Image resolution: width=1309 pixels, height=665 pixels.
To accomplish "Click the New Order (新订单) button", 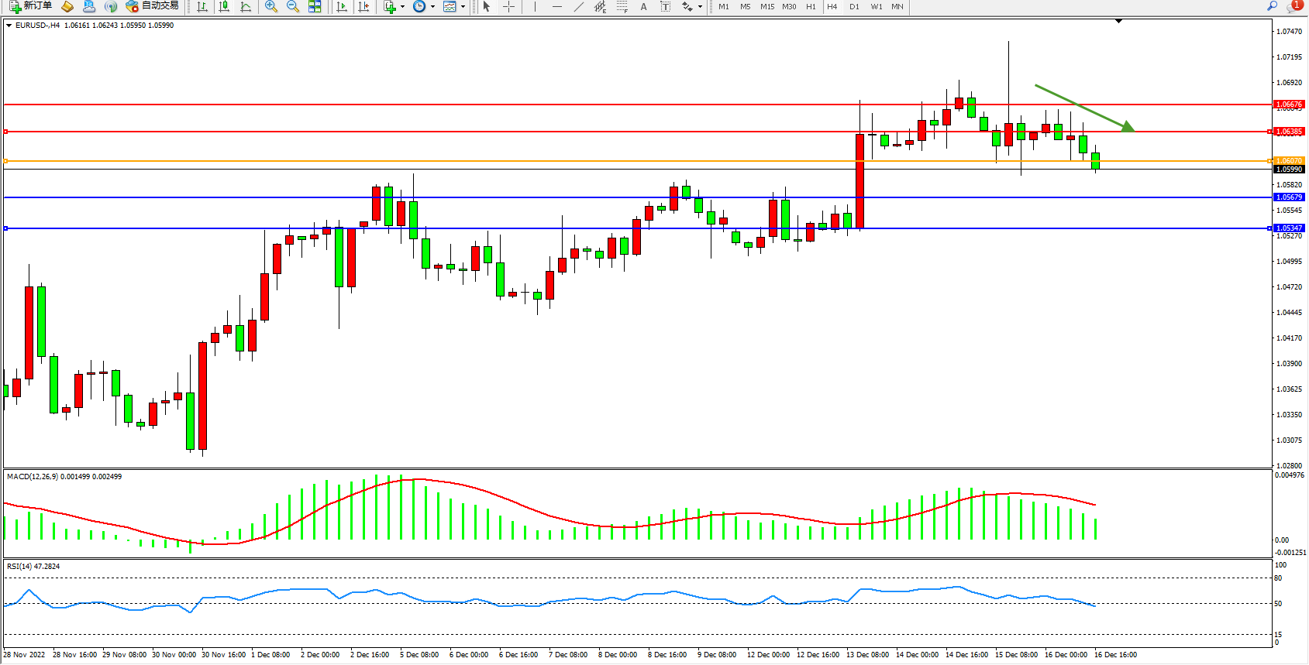I will [x=31, y=6].
